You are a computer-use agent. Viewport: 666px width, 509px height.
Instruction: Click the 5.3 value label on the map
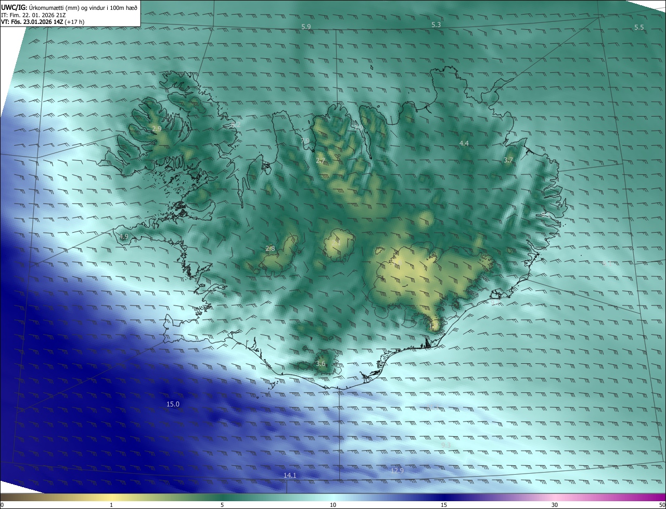436,24
